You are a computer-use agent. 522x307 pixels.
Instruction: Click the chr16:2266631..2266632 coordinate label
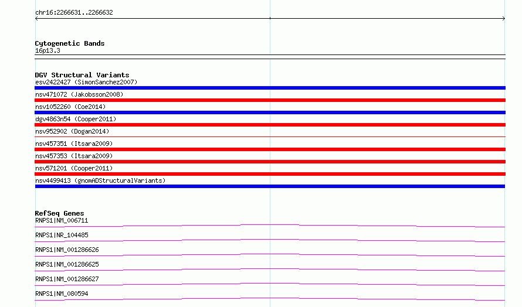tap(74, 12)
